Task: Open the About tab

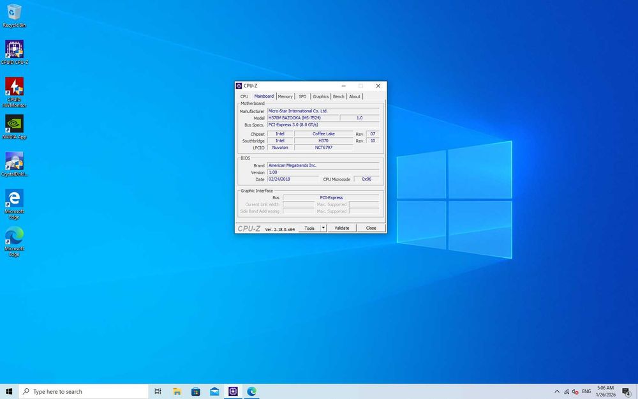Action: [x=354, y=96]
